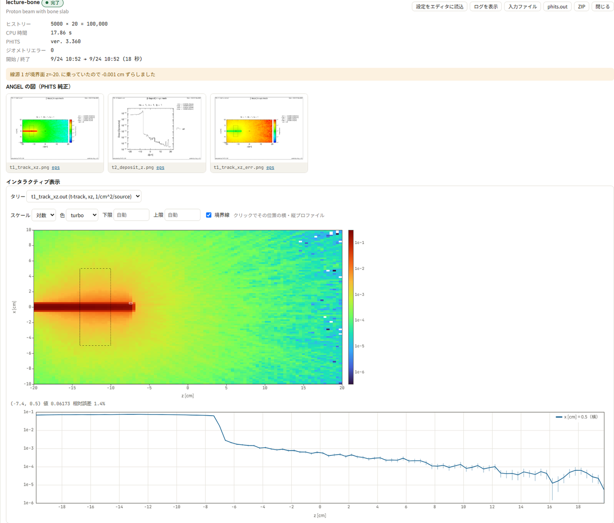Click the dashed bone-slab boundary in heatmap
Image resolution: width=614 pixels, height=523 pixels.
tap(95, 307)
